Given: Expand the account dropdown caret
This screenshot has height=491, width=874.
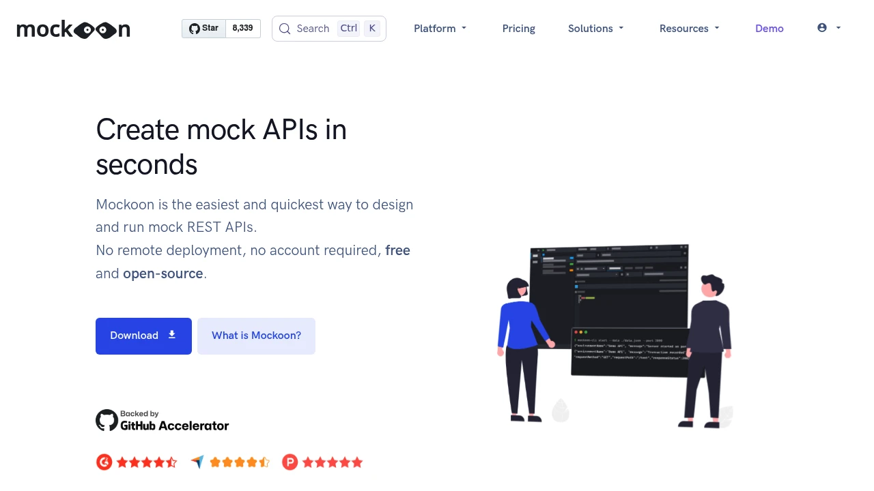Looking at the screenshot, I should coord(838,28).
